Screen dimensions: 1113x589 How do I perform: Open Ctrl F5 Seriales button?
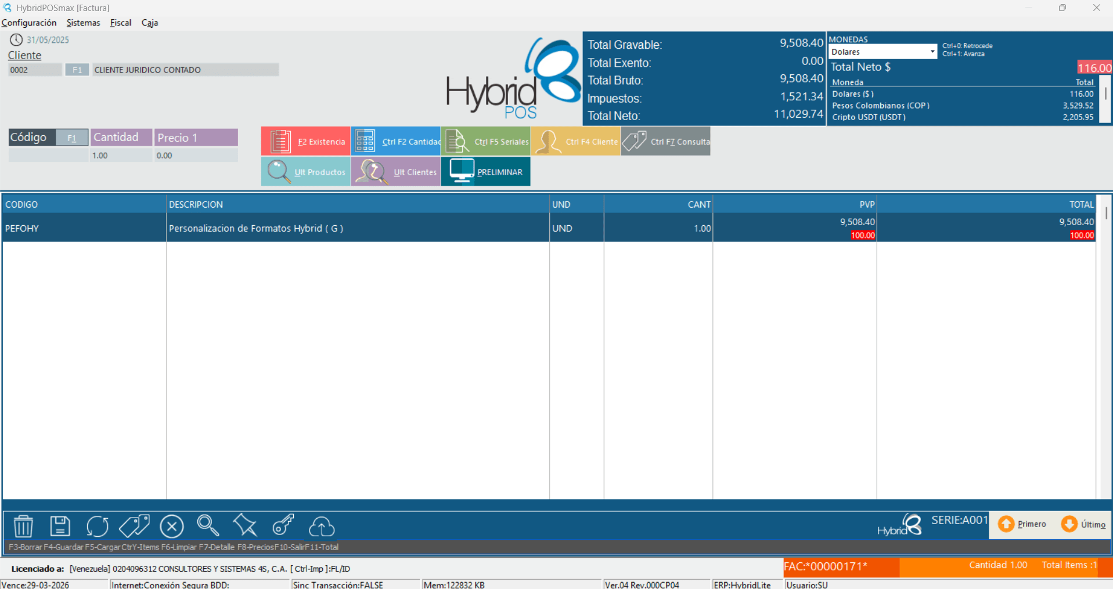[x=486, y=142]
